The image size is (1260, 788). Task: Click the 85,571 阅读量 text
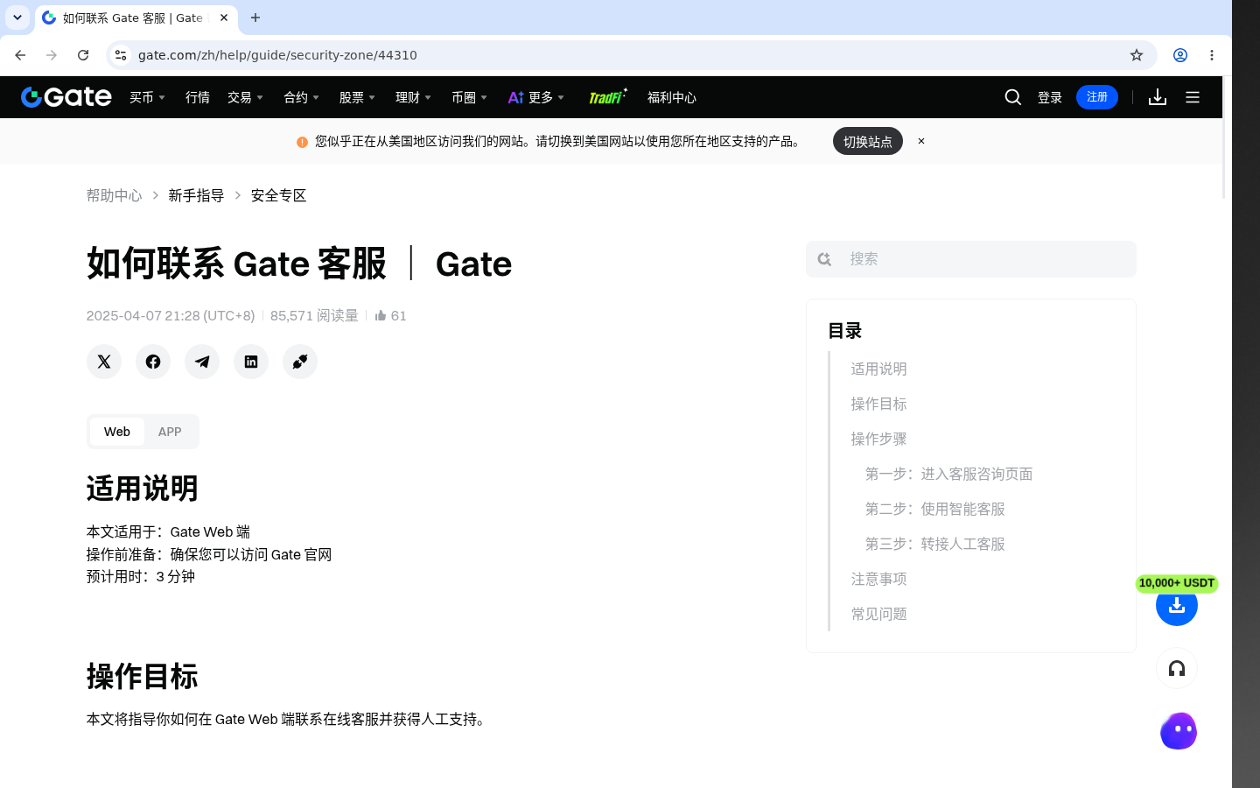click(314, 315)
